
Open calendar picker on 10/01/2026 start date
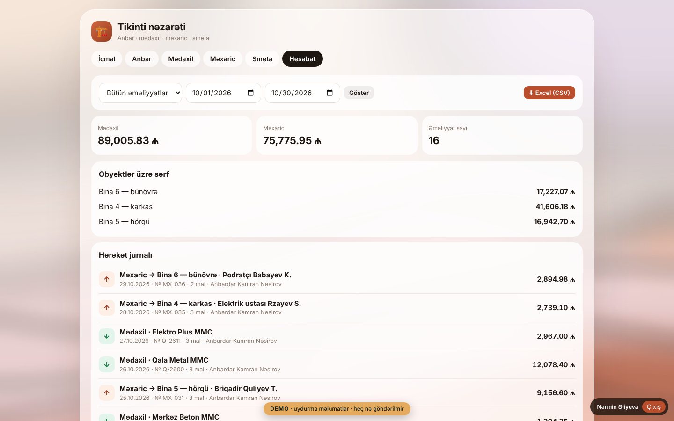point(250,93)
